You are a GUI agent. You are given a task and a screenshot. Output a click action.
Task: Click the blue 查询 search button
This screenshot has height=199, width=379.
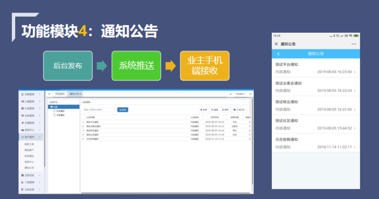(123, 110)
